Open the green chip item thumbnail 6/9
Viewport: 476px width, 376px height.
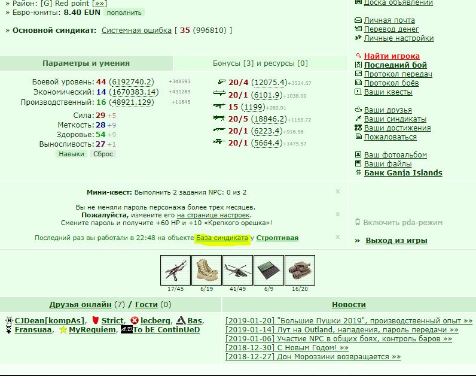point(268,270)
